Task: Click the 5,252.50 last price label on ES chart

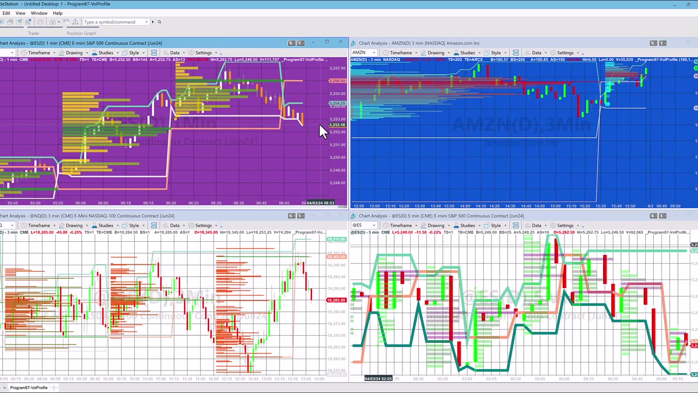Action: click(337, 125)
